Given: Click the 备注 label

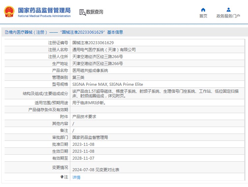Looking at the screenshot, I should point(64,131).
